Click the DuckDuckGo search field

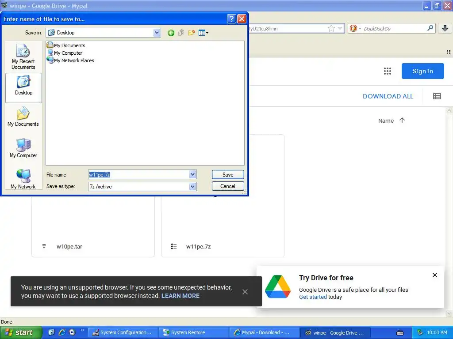394,28
